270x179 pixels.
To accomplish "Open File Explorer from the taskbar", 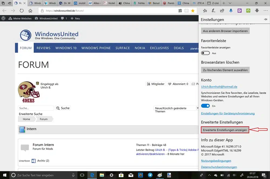I will tap(102, 175).
